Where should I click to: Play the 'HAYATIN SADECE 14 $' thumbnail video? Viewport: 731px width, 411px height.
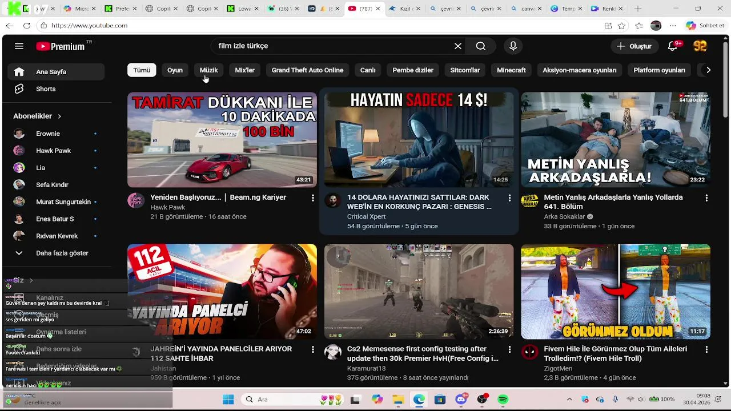pyautogui.click(x=419, y=140)
